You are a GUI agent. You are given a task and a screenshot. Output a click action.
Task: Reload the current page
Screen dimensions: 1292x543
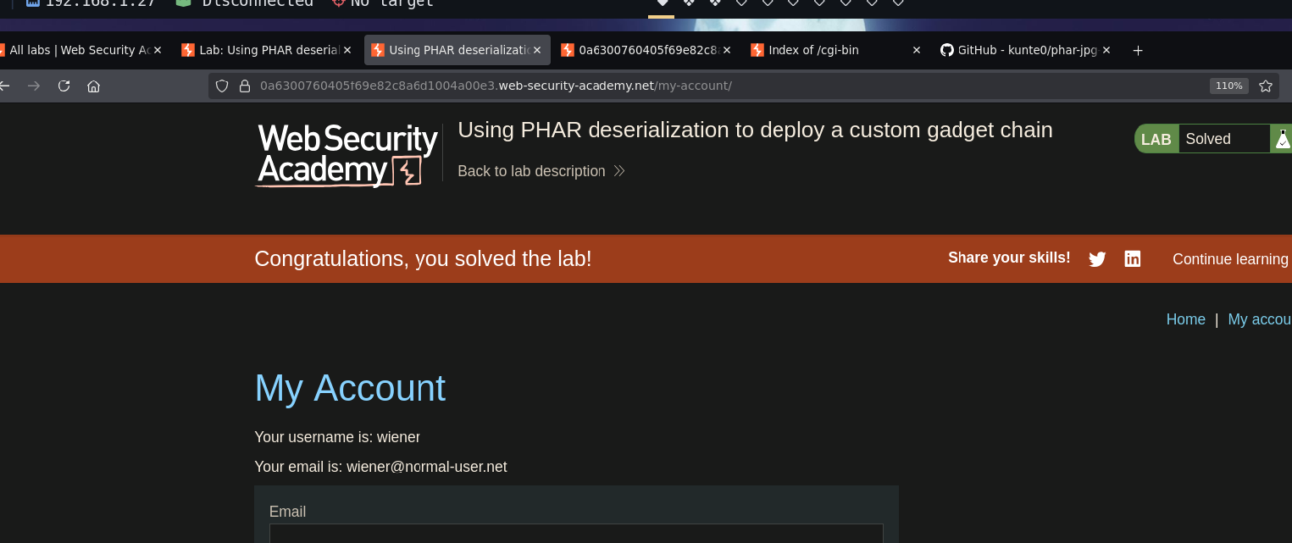64,86
